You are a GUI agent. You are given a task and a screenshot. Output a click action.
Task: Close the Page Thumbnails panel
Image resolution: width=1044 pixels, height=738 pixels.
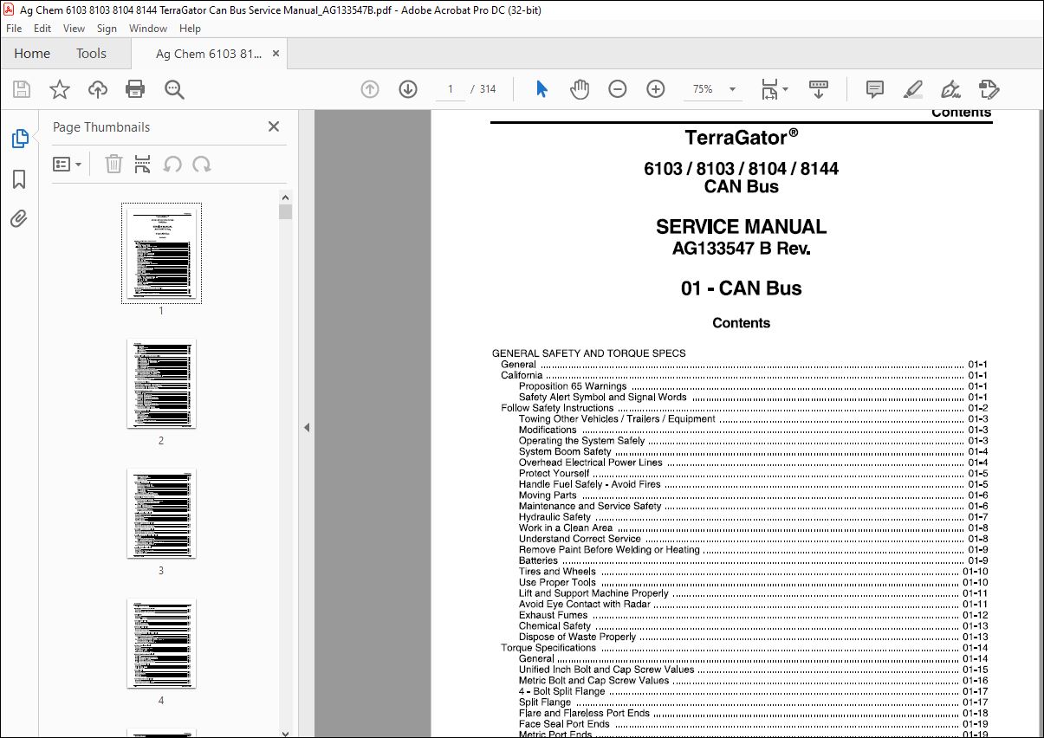[274, 126]
